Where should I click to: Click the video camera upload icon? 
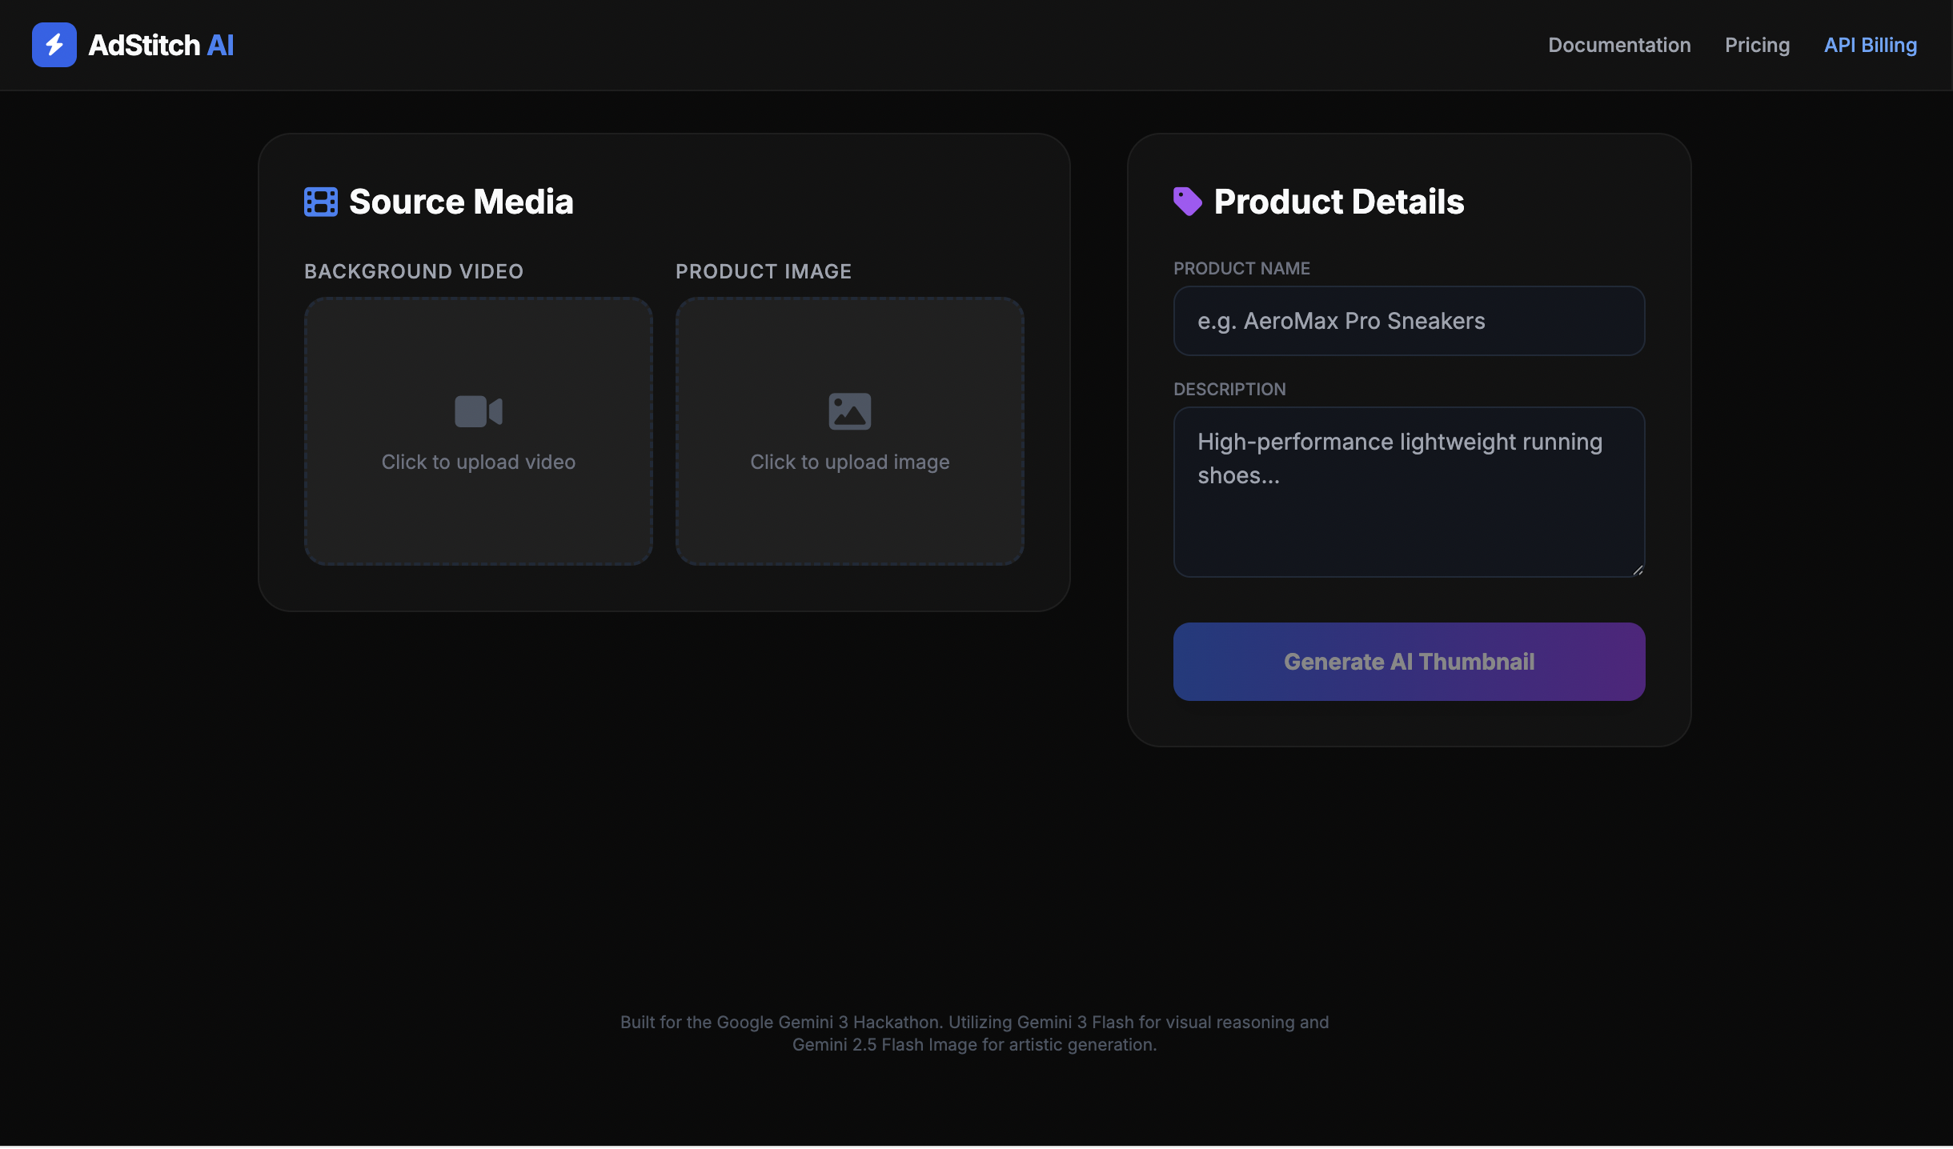[x=478, y=411]
